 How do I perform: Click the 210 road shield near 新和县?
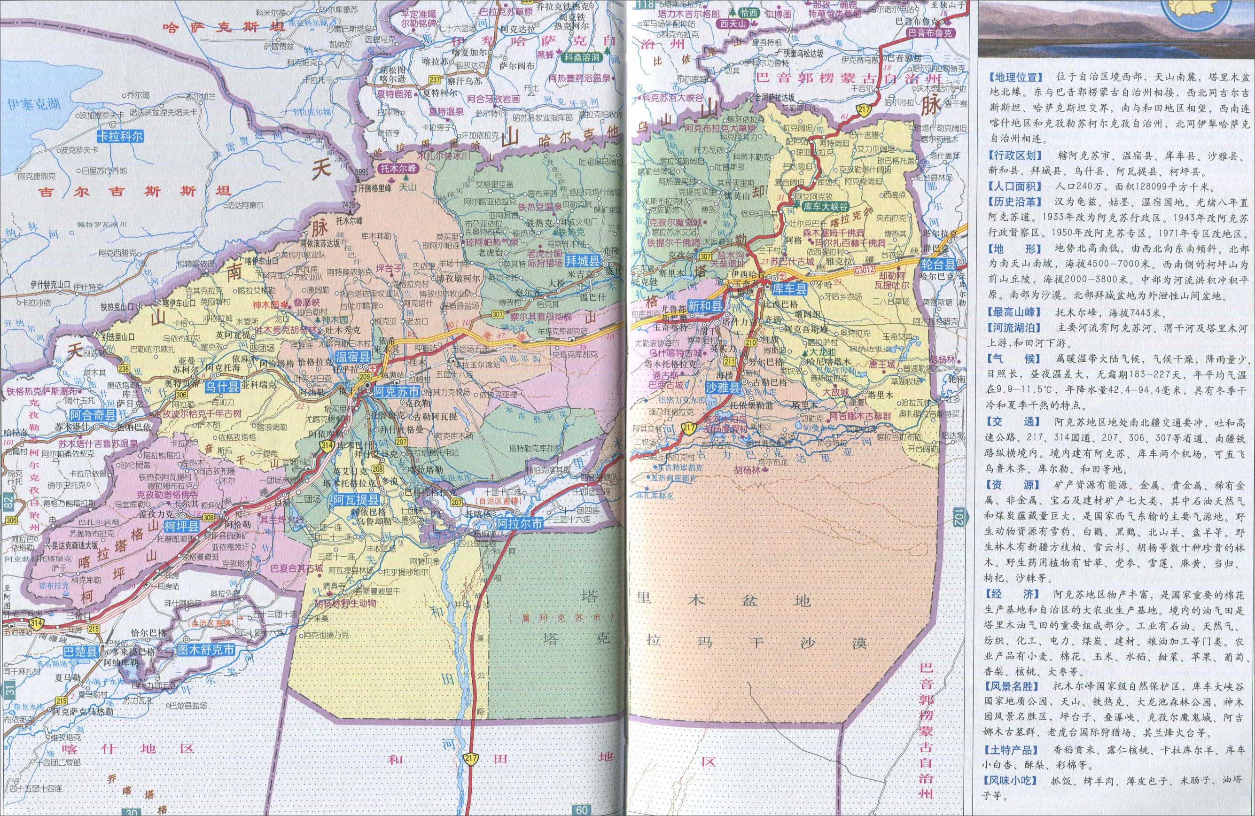coord(751,342)
